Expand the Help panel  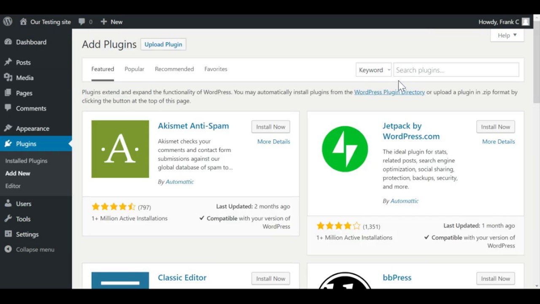click(x=507, y=35)
